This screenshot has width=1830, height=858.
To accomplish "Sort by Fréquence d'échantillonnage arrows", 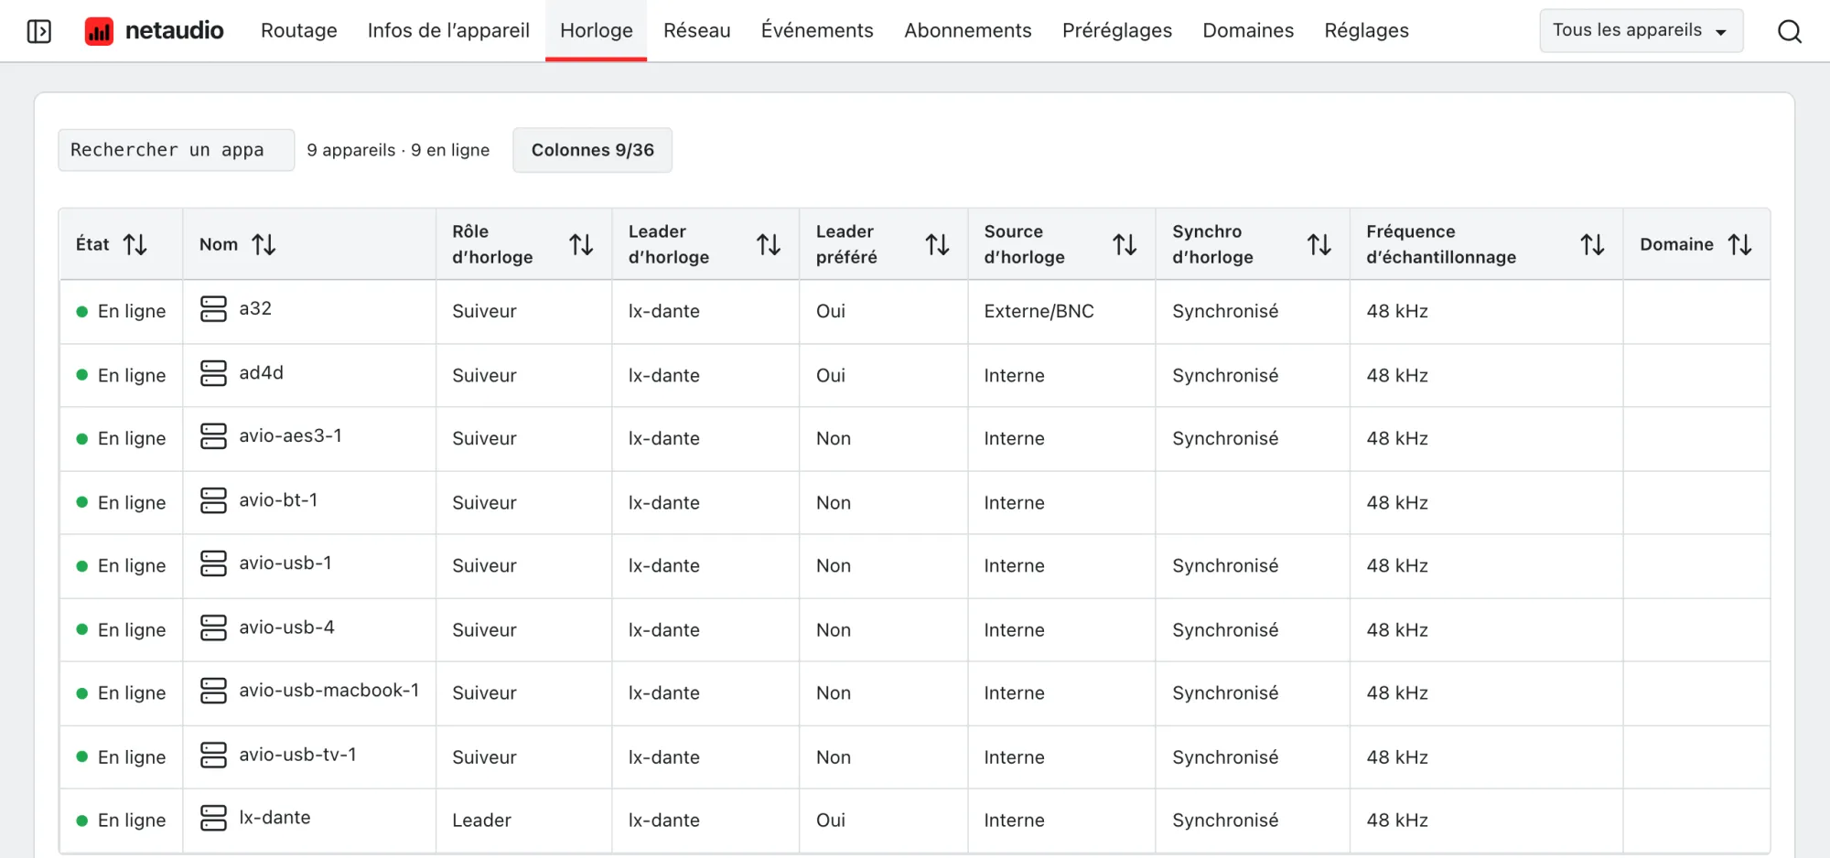I will click(x=1592, y=244).
